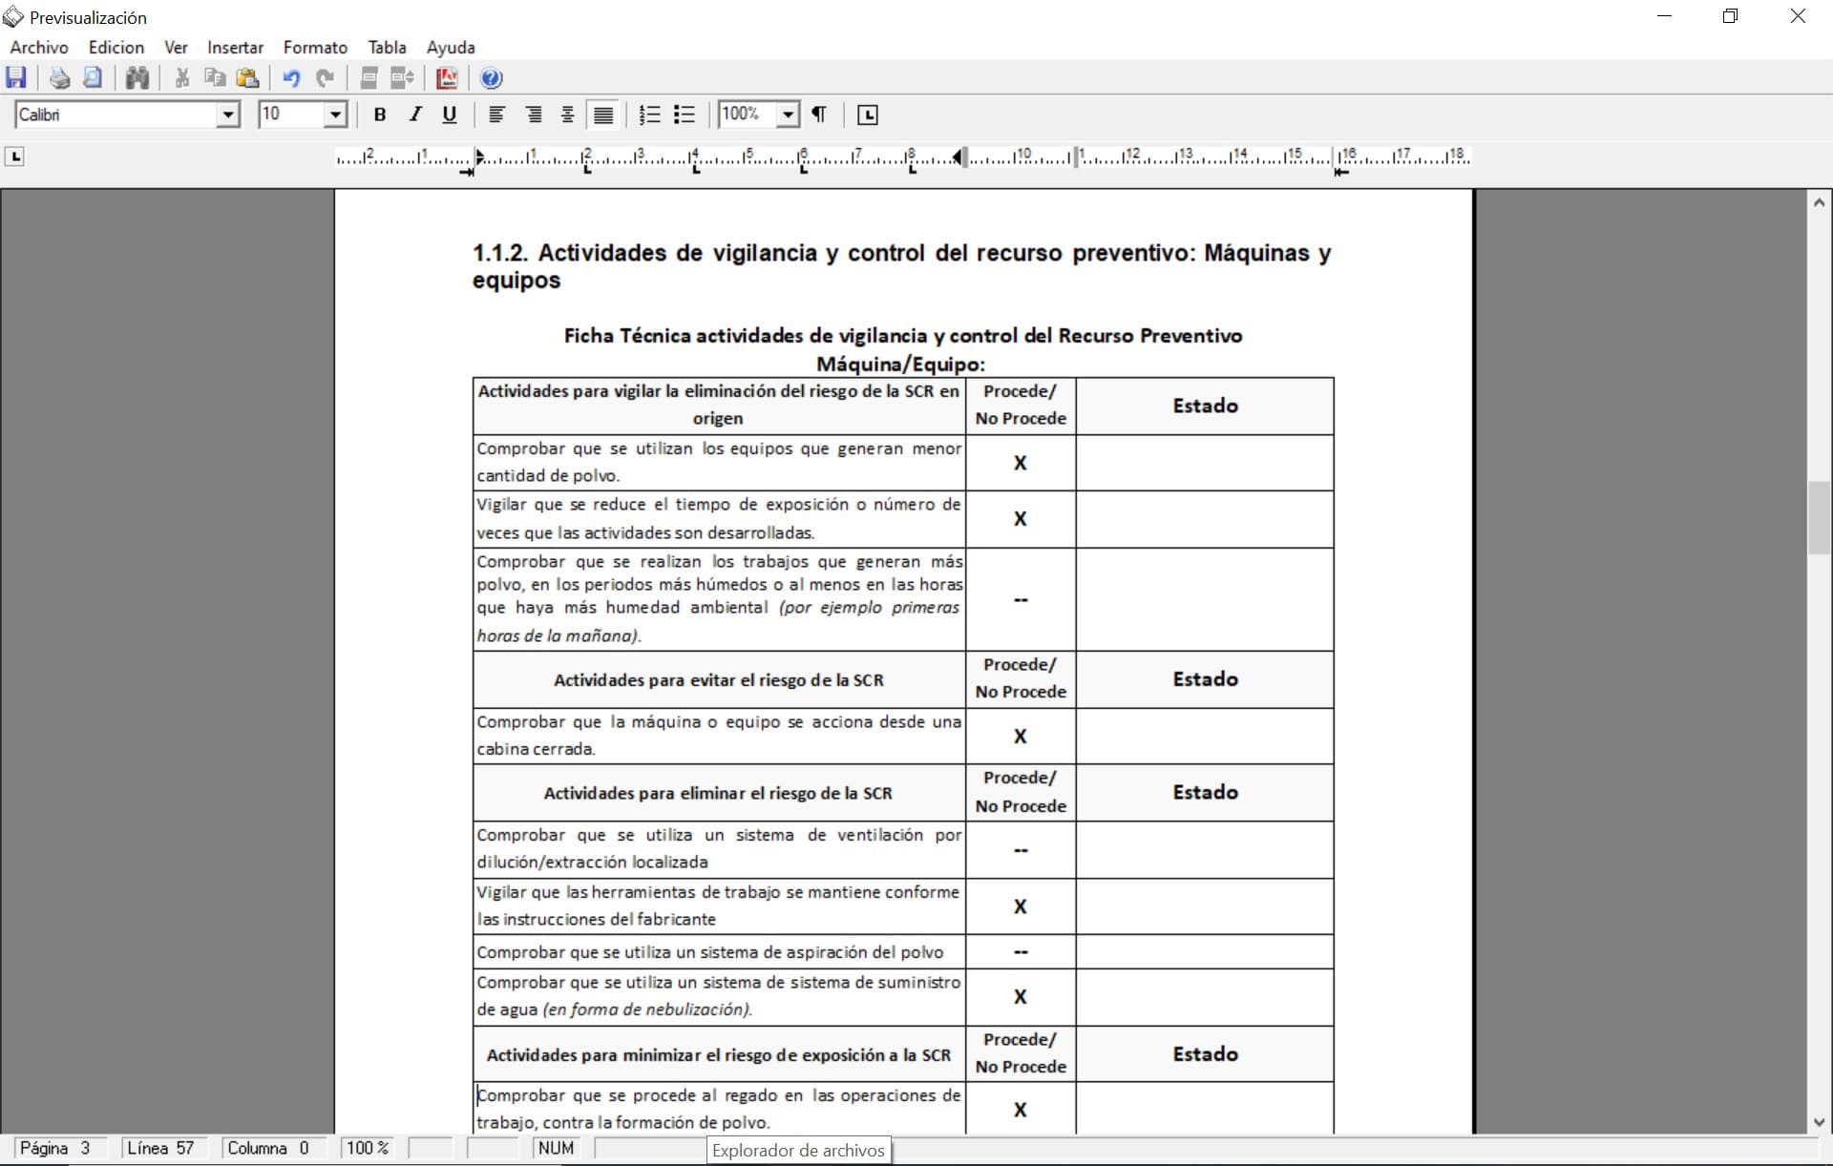Copy selection using the copy icon
This screenshot has height=1166, width=1833.
[x=215, y=78]
